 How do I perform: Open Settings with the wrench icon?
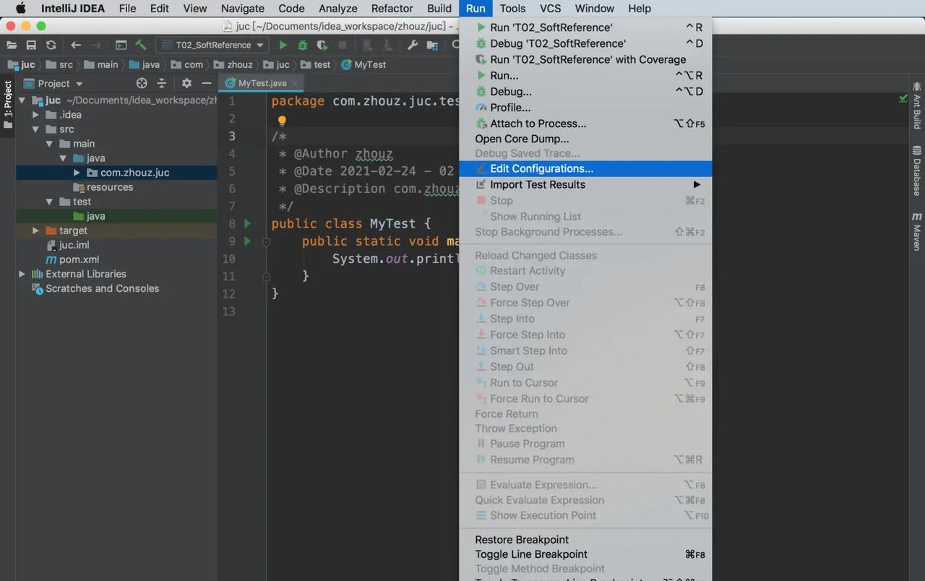[x=413, y=45]
